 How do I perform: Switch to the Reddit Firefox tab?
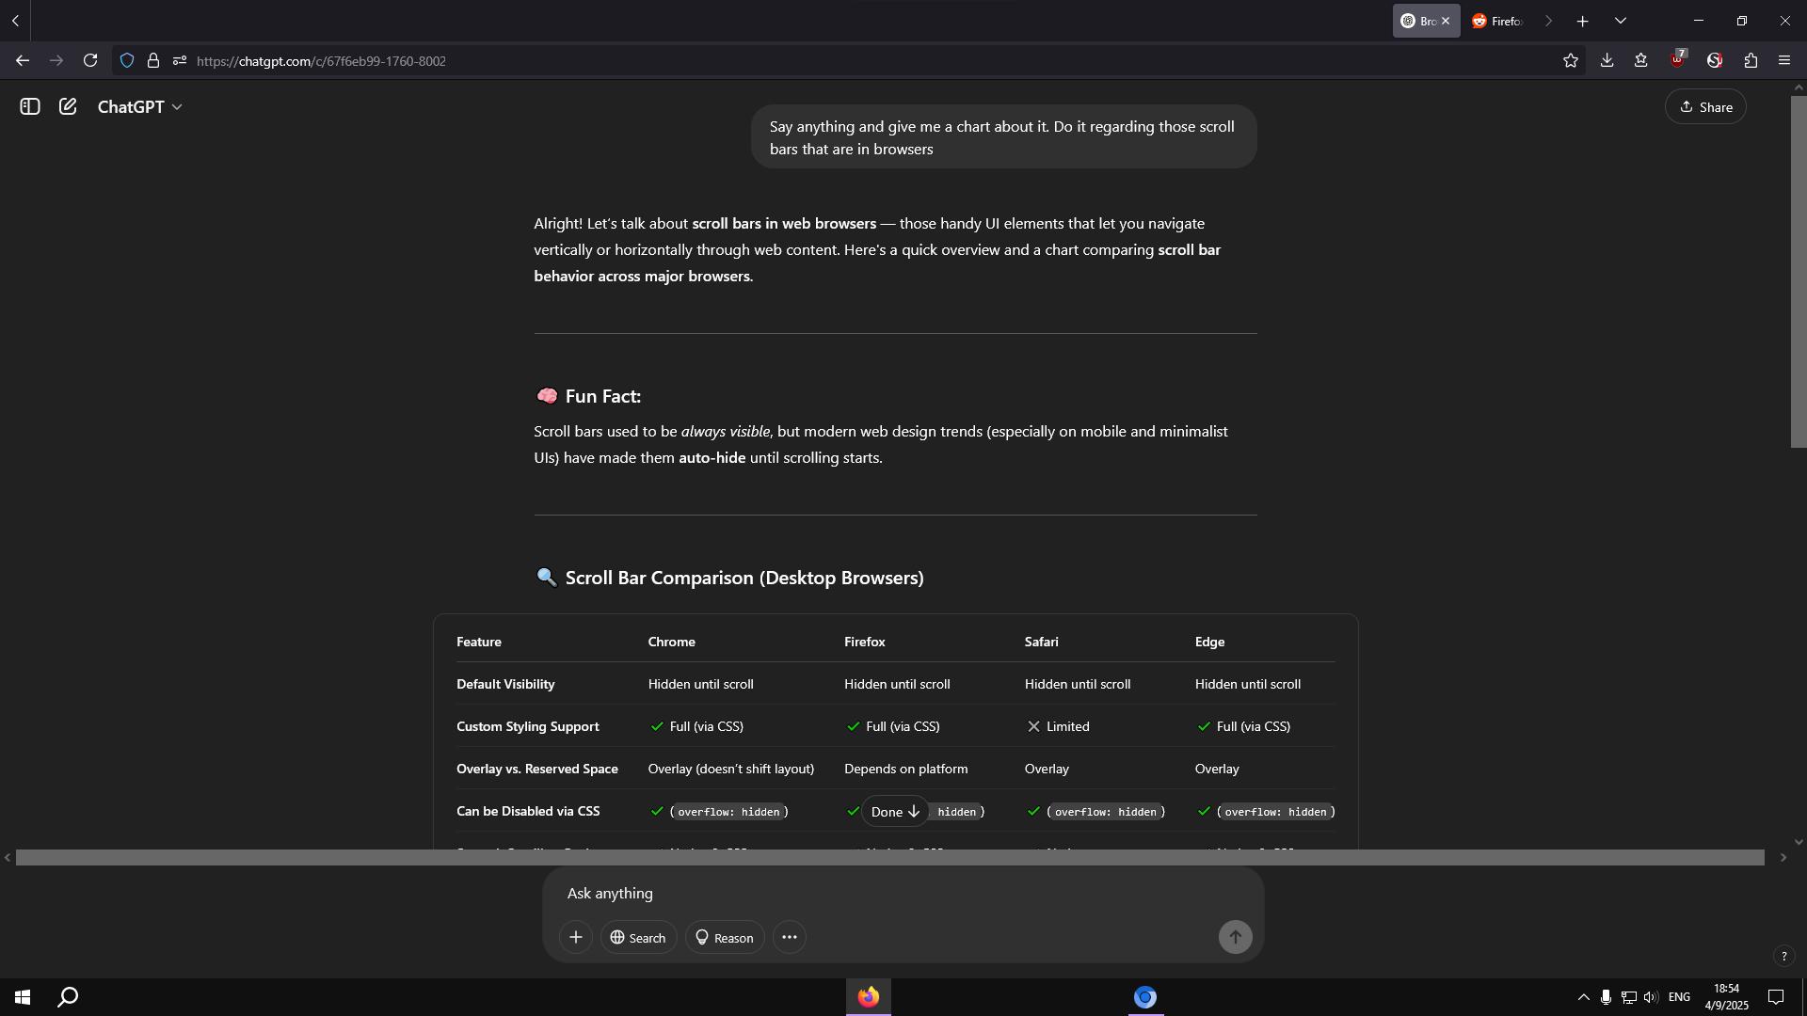coord(1498,21)
